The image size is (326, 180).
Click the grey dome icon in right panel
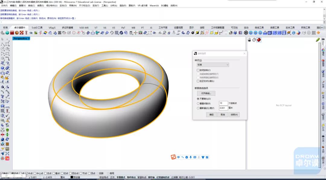pos(249,40)
